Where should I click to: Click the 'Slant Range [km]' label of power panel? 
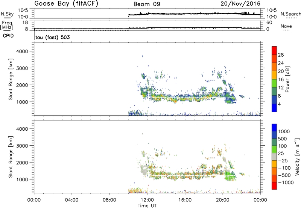(x=11, y=79)
